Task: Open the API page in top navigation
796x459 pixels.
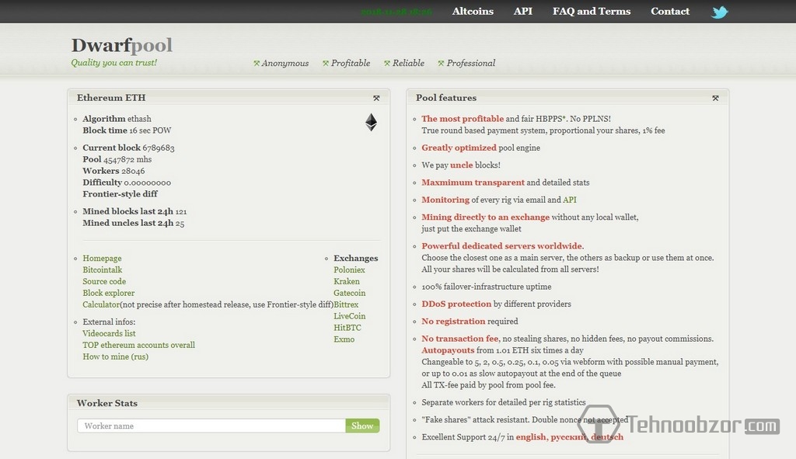Action: coord(523,12)
